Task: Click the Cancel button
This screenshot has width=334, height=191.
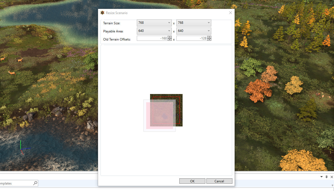Action: click(x=219, y=181)
